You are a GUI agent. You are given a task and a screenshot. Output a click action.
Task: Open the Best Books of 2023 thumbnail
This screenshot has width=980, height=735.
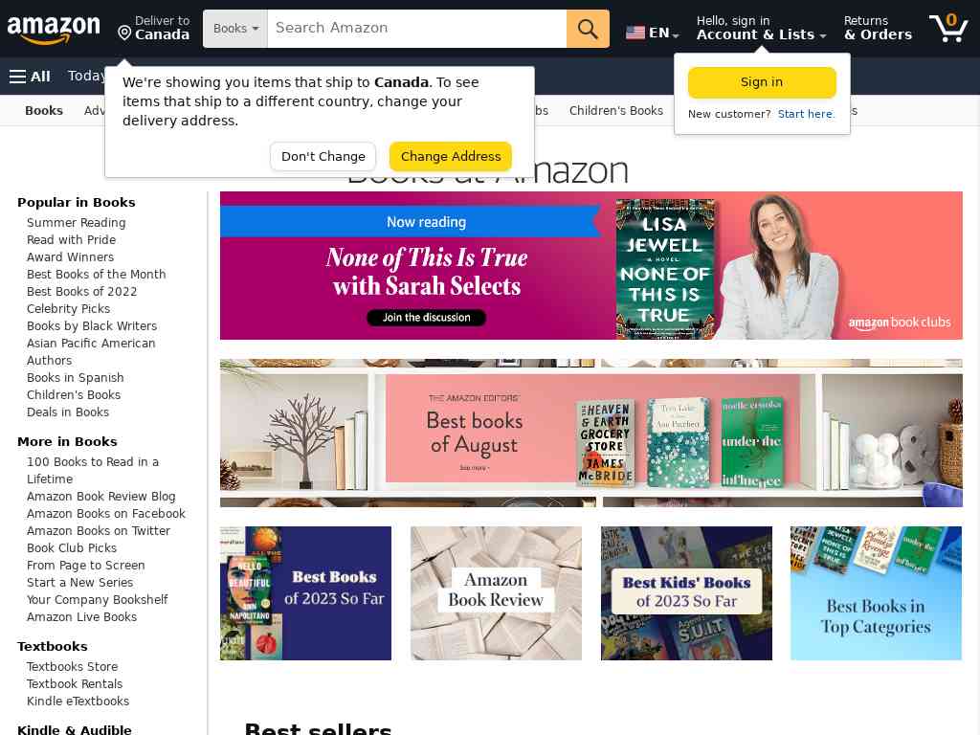[305, 593]
